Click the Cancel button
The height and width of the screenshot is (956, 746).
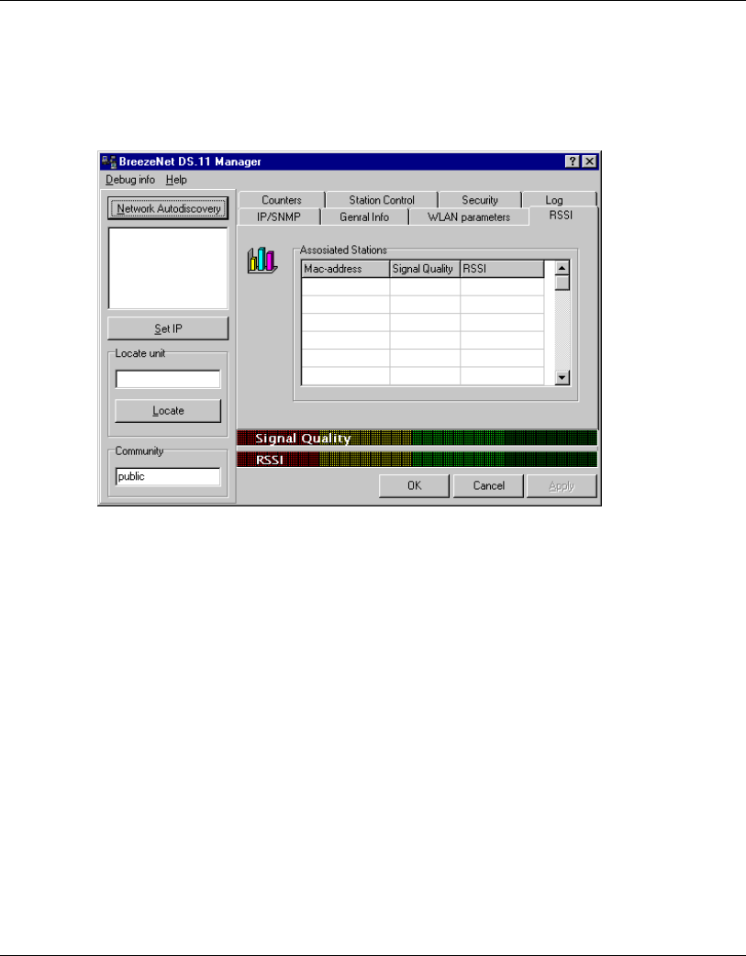(488, 486)
